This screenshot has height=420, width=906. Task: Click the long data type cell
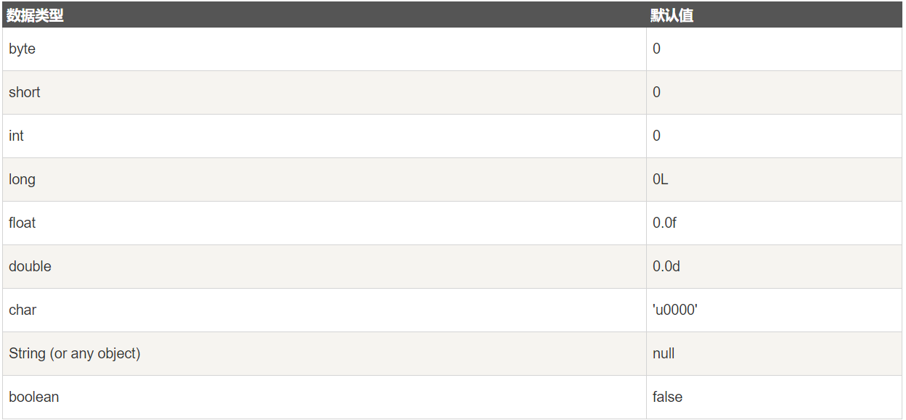coord(23,180)
